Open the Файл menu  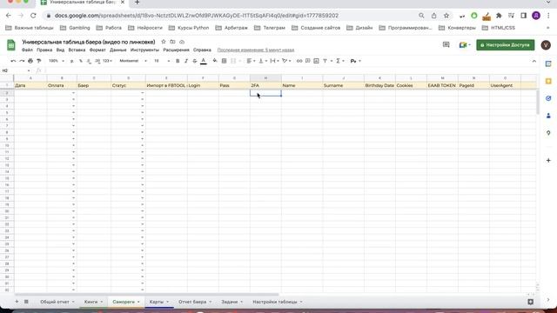[27, 50]
